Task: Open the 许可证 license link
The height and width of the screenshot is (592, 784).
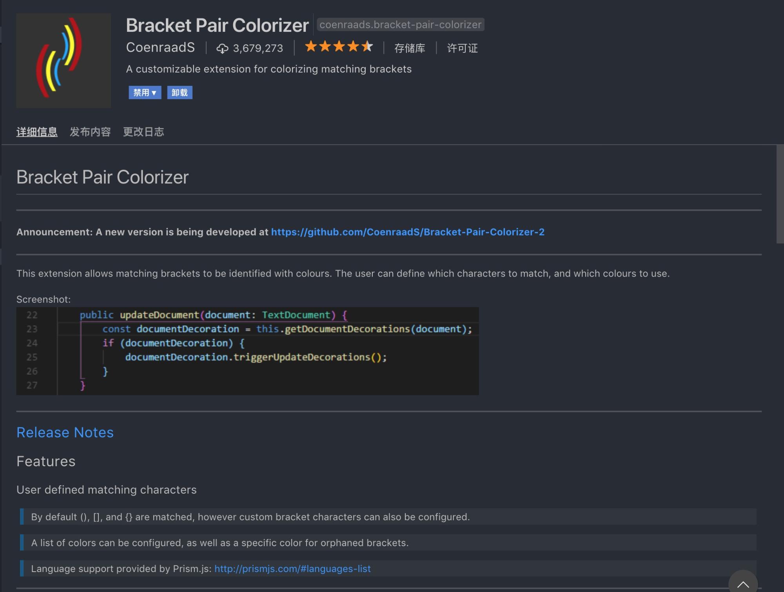Action: [x=462, y=48]
